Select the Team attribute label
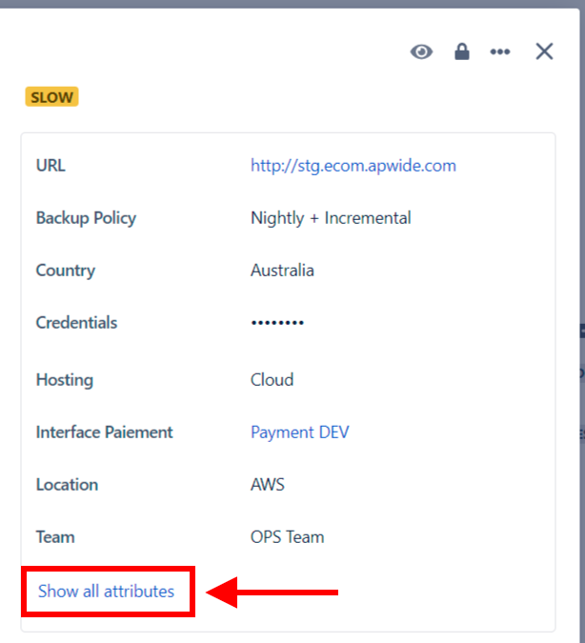Screen dimensions: 585x643 55,537
